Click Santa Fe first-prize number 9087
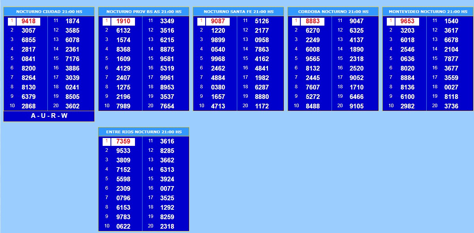The width and height of the screenshot is (474, 233). (218, 21)
